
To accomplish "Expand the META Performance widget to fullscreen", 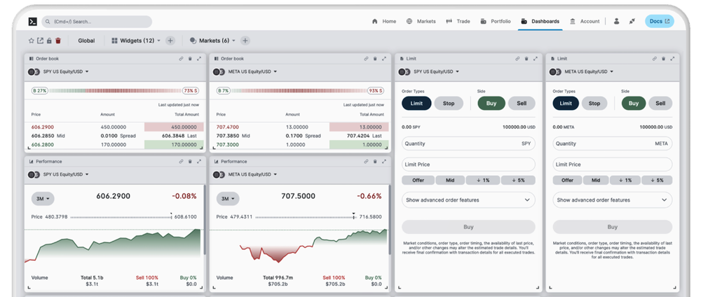I will 384,162.
